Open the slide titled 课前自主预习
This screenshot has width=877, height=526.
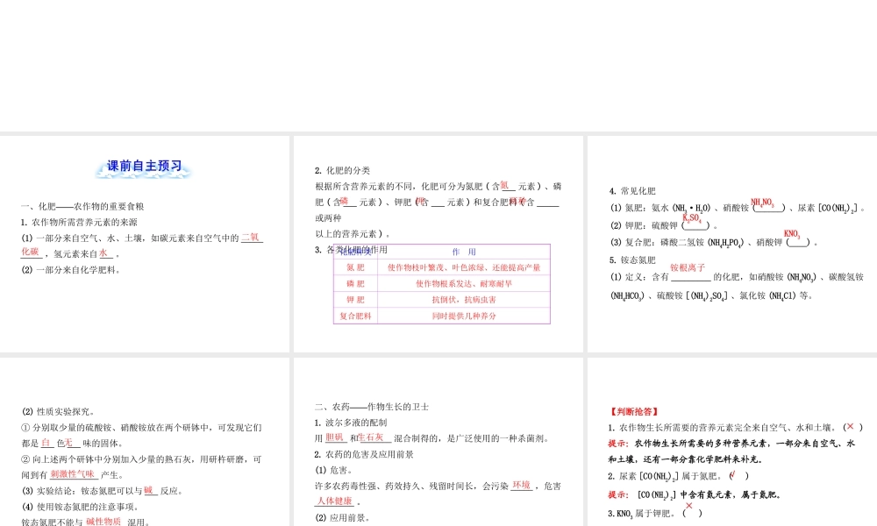click(145, 244)
